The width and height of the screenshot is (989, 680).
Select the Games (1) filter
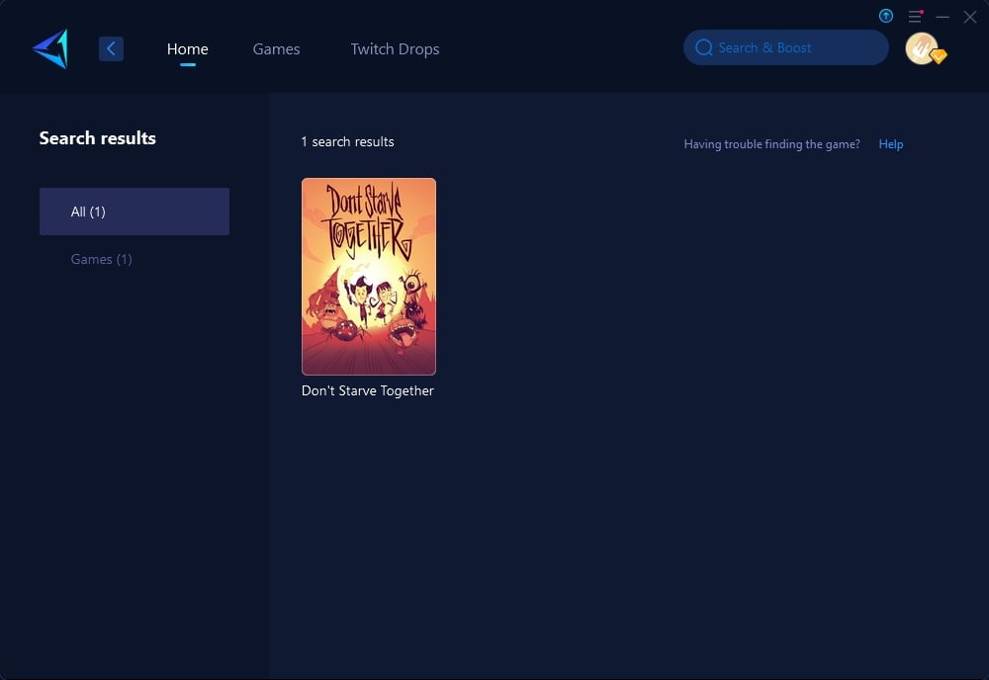pos(102,259)
